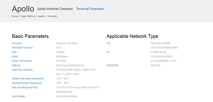Click the Antenna parameter label
Viewport: 213px width, 102px height.
click(x=16, y=65)
